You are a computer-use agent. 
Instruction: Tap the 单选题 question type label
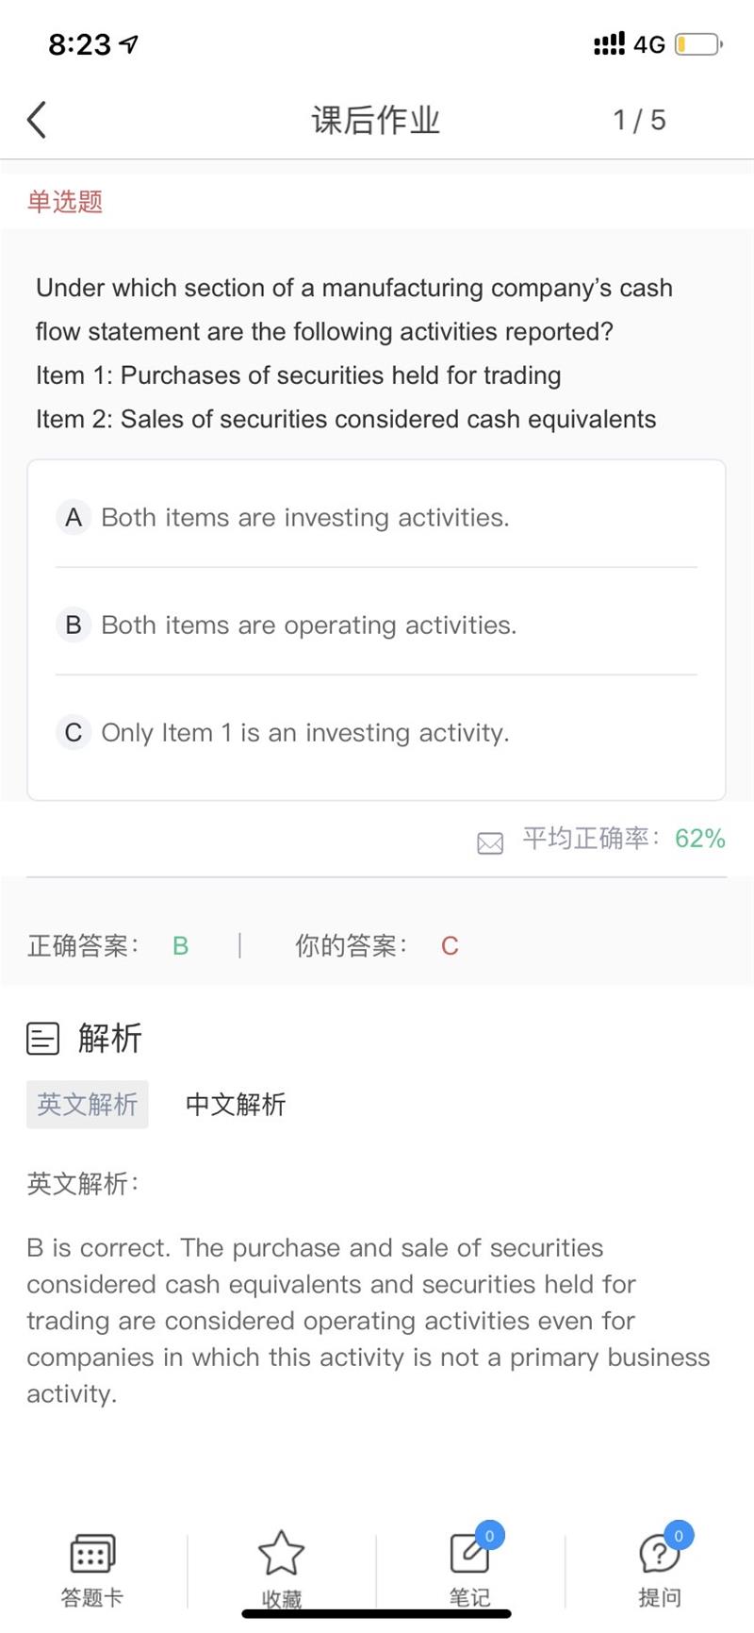(65, 201)
